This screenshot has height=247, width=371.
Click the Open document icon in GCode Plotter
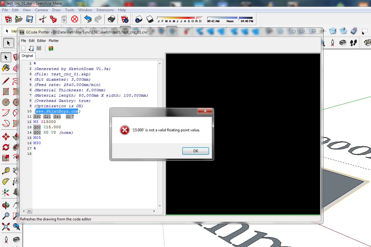tap(31, 48)
